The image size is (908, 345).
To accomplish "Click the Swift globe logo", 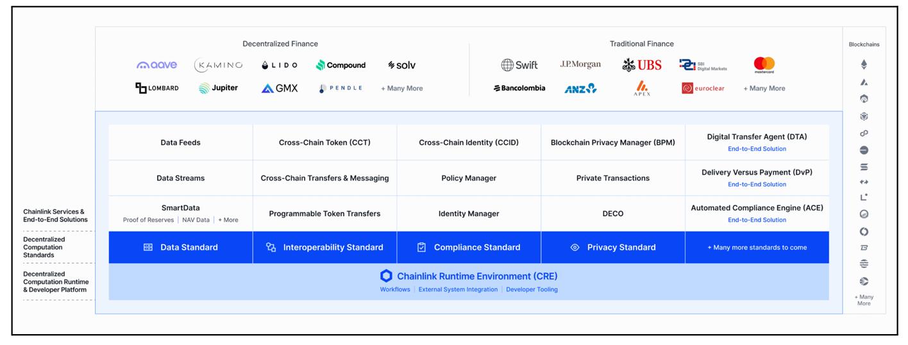I will pyautogui.click(x=519, y=65).
